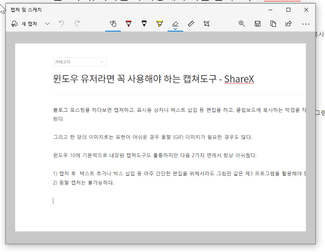
Task: Undo the last annotation stroke
Action: pyautogui.click(x=61, y=24)
